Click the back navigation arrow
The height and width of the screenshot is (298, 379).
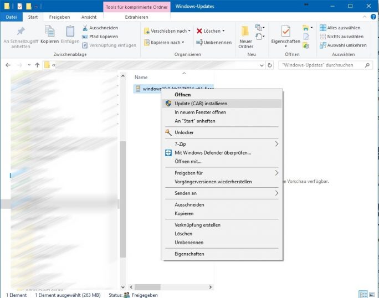coord(8,65)
